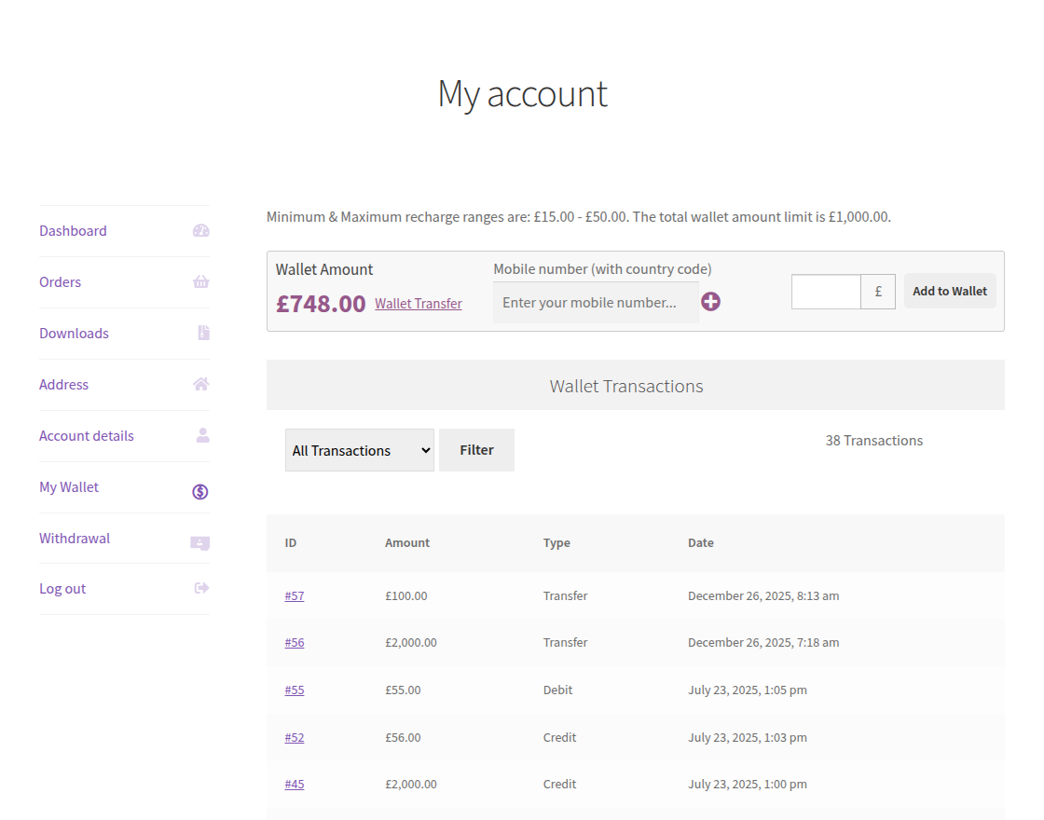The height and width of the screenshot is (820, 1044).
Task: Click the Downloads file icon
Action: point(201,333)
